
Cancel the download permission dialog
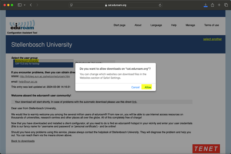[x=135, y=87]
